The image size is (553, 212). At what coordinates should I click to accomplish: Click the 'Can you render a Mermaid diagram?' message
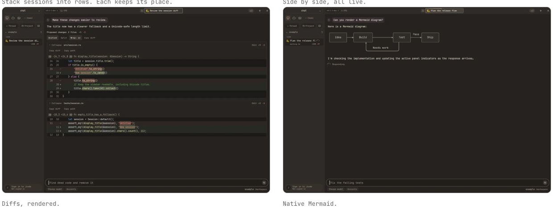358,20
